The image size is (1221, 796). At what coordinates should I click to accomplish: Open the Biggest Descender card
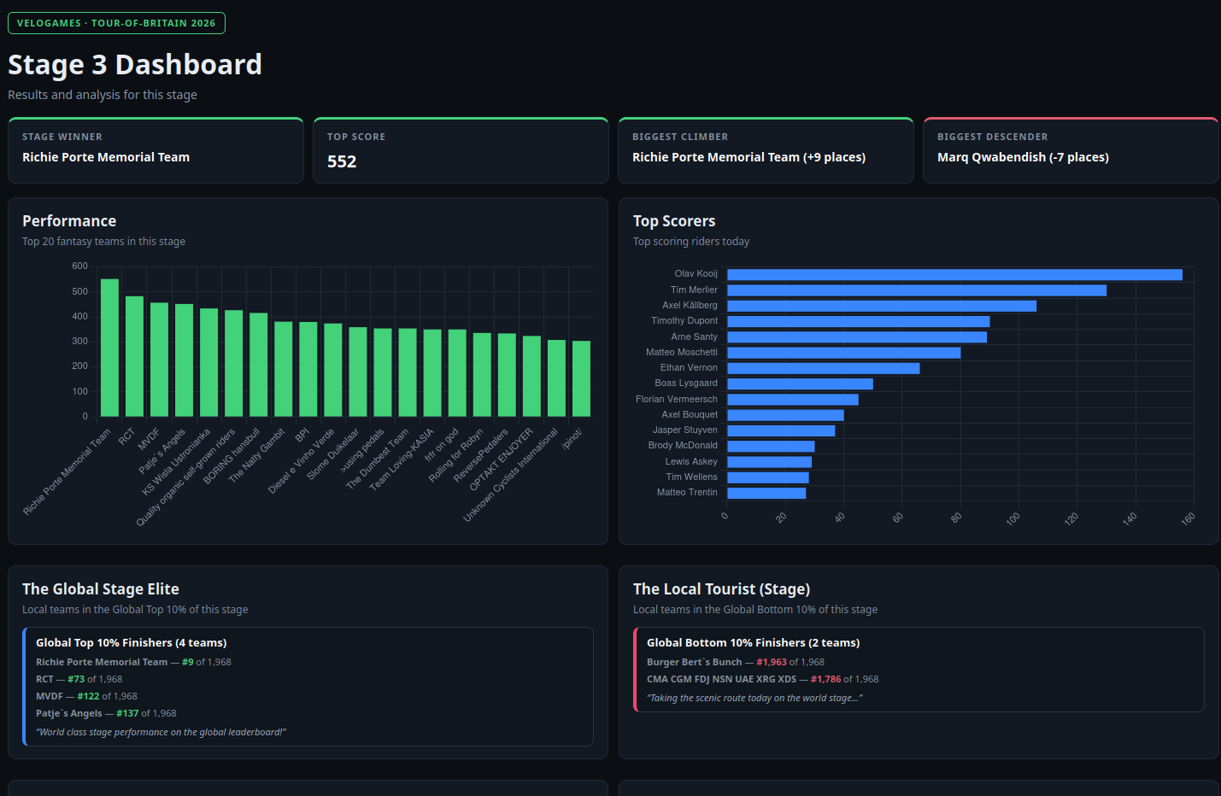tap(1071, 150)
